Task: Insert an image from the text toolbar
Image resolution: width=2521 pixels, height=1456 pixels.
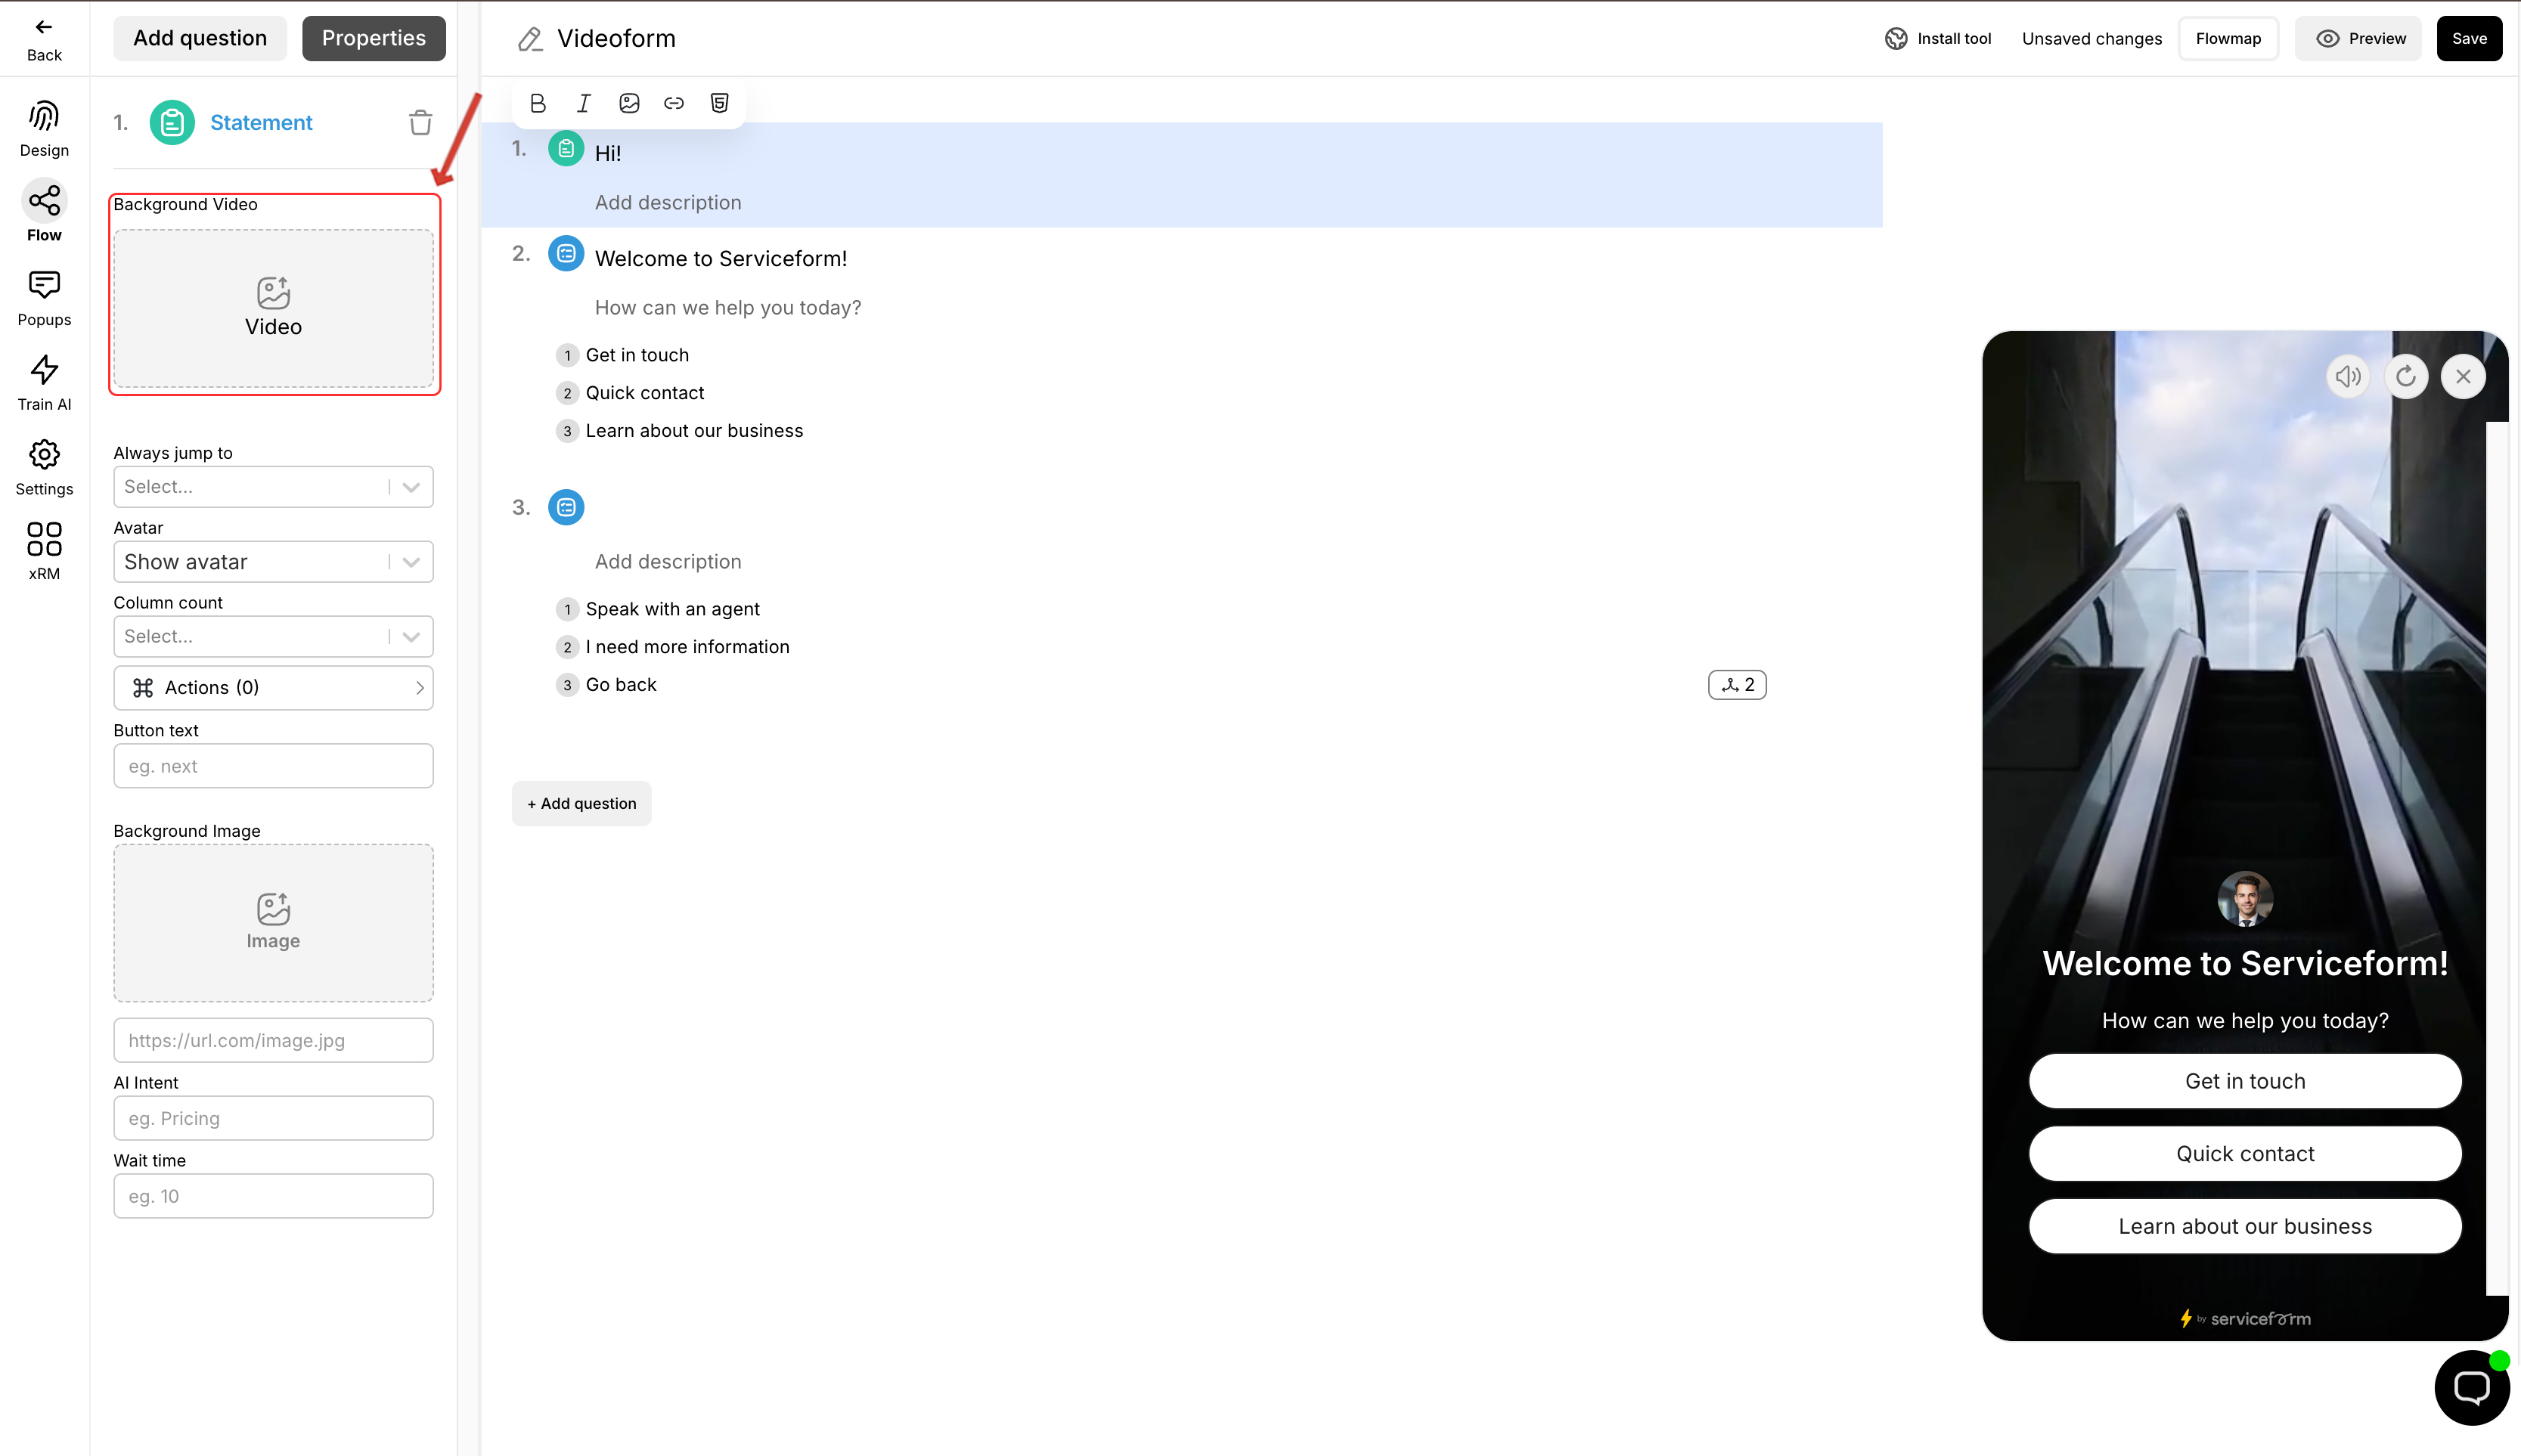Action: pos(629,103)
